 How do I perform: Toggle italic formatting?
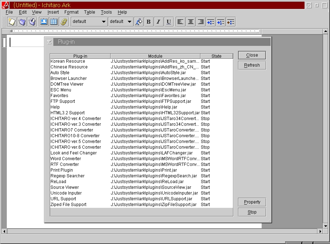click(159, 22)
